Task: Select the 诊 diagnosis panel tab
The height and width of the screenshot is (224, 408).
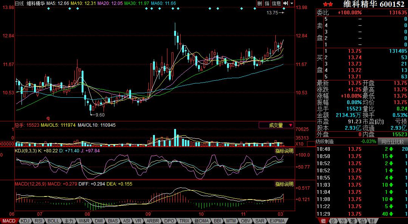Action: coord(332,221)
